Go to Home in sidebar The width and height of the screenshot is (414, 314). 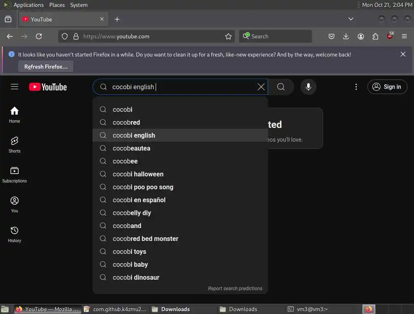tap(15, 115)
